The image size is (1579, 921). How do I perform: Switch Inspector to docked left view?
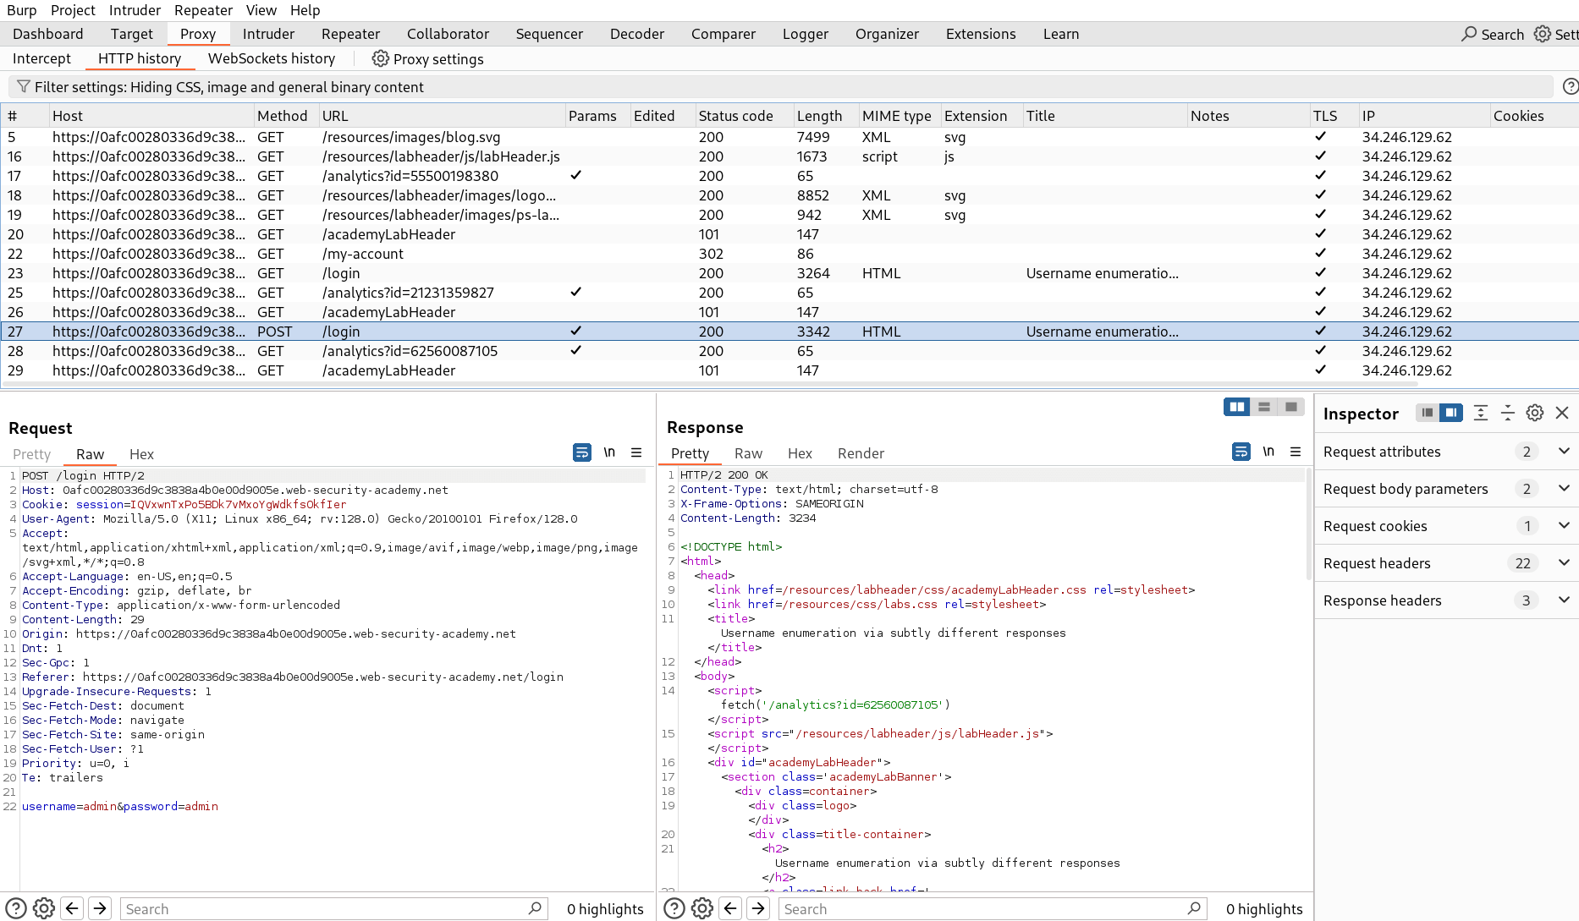click(x=1427, y=413)
